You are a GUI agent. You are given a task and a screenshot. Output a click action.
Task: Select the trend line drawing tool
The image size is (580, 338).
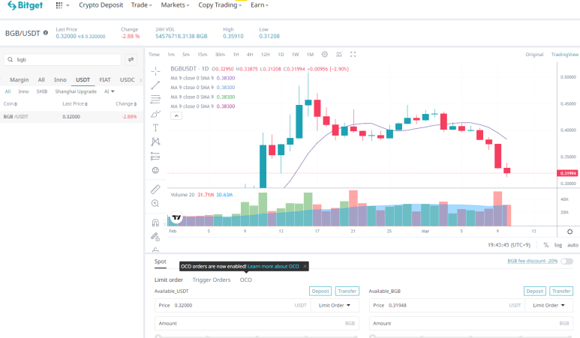point(155,85)
